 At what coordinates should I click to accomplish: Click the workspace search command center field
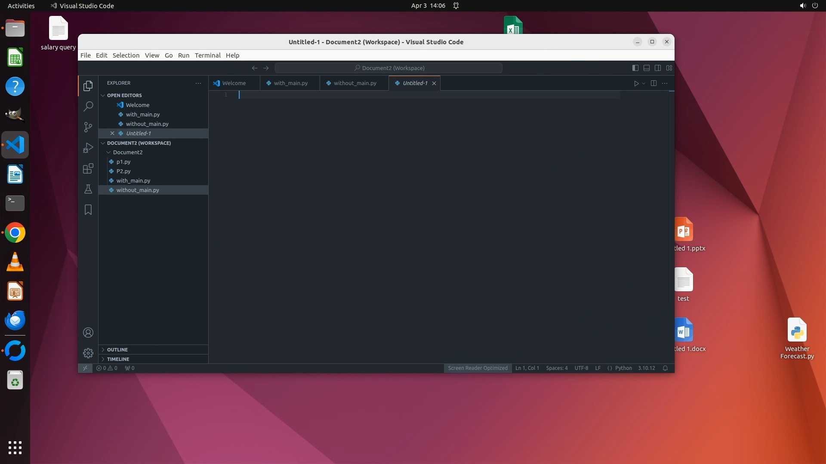pos(388,68)
